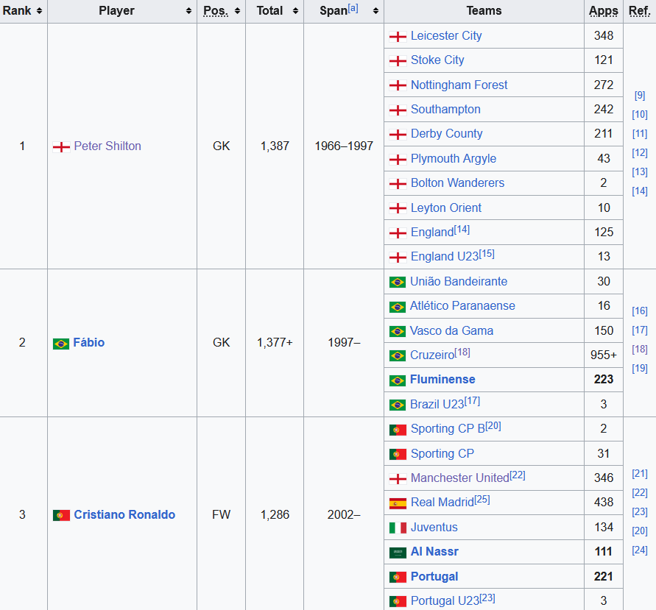The height and width of the screenshot is (610, 656).
Task: Open reference [10] in Ref. column
Action: click(x=640, y=115)
